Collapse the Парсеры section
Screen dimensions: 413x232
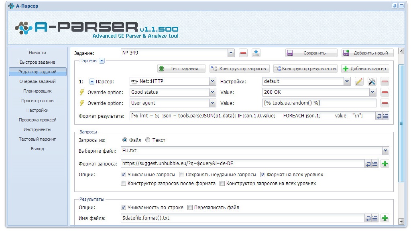click(x=102, y=61)
